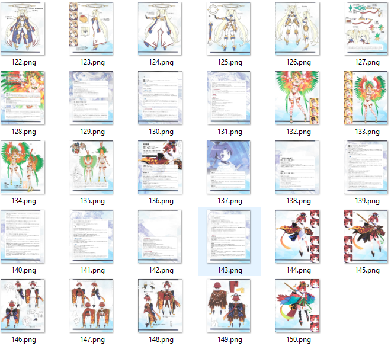Screen dimensions: 391x346
Task: Select the 127.png thumbnail image
Action: pos(366,28)
